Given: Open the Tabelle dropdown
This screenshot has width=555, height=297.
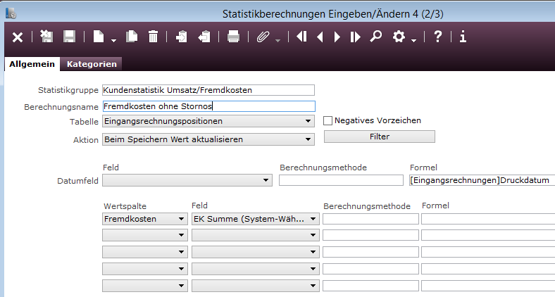Looking at the screenshot, I should pyautogui.click(x=208, y=122).
